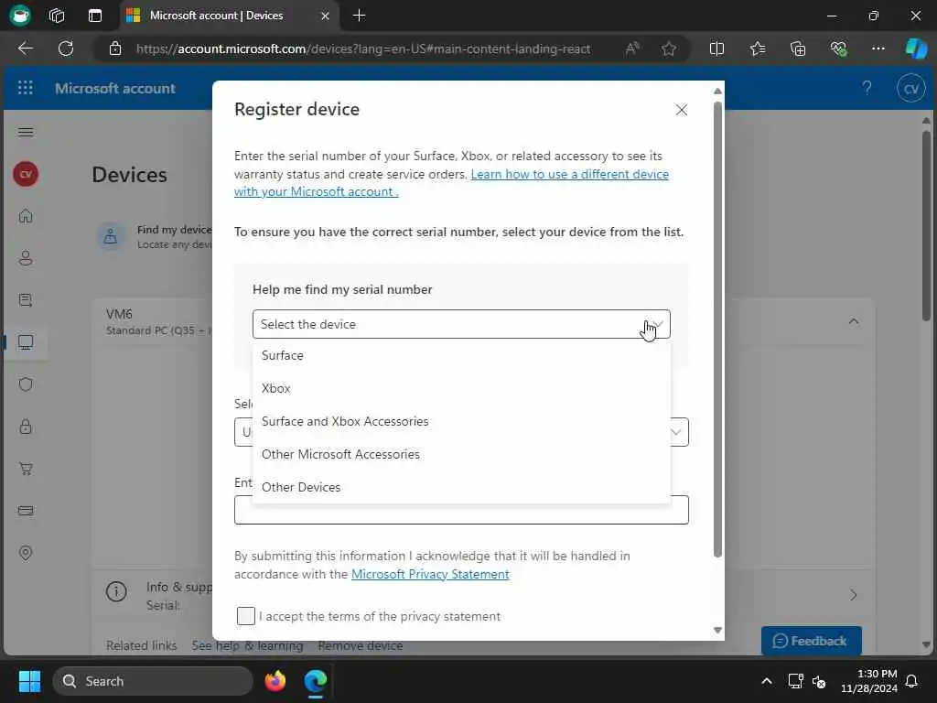937x703 pixels.
Task: Click the muted volume icon in system tray
Action: coord(819,681)
